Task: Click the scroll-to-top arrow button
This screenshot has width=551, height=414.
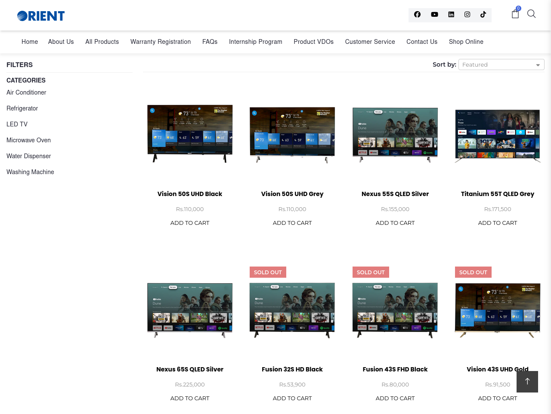Action: [527, 381]
